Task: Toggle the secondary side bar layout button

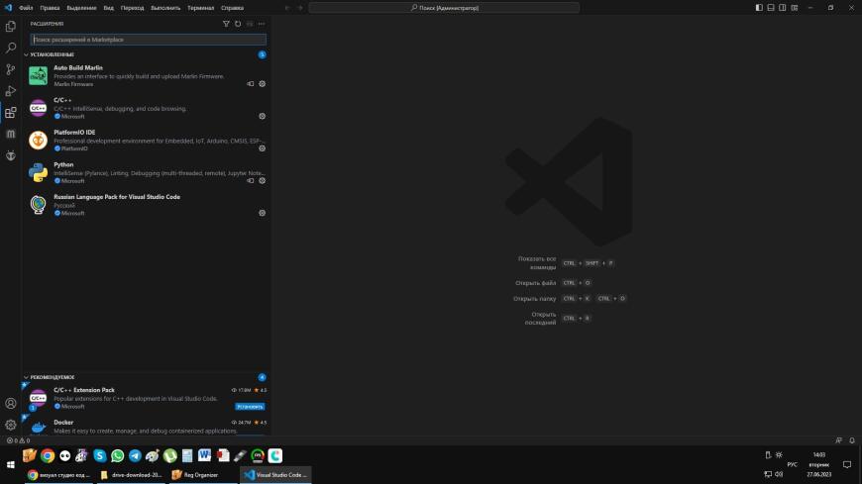Action: click(x=783, y=8)
